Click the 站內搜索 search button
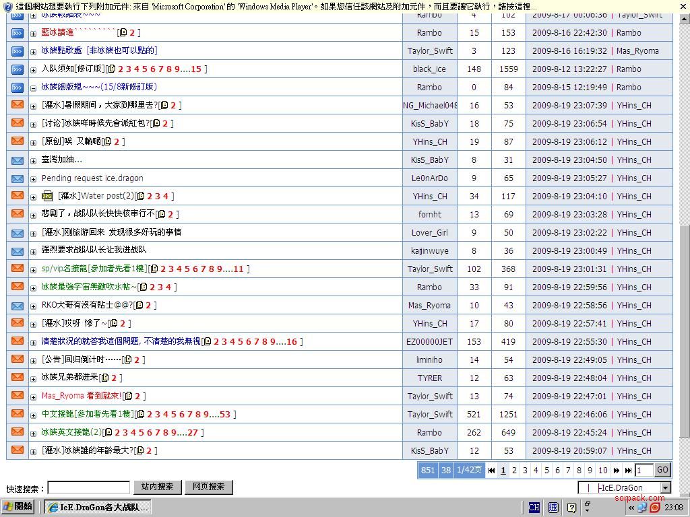Screen dimensions: 690x517 click(157, 487)
